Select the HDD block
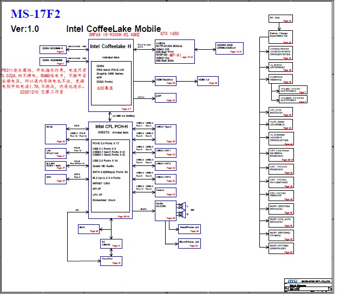Screen dimensions: 340x300 pos(56,179)
